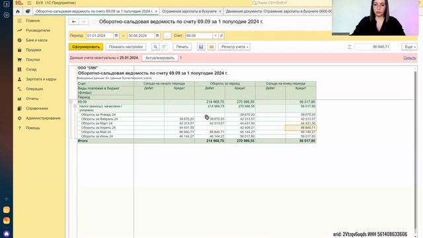
Task: Click the period end date field 30.06.2024
Action: [x=141, y=36]
